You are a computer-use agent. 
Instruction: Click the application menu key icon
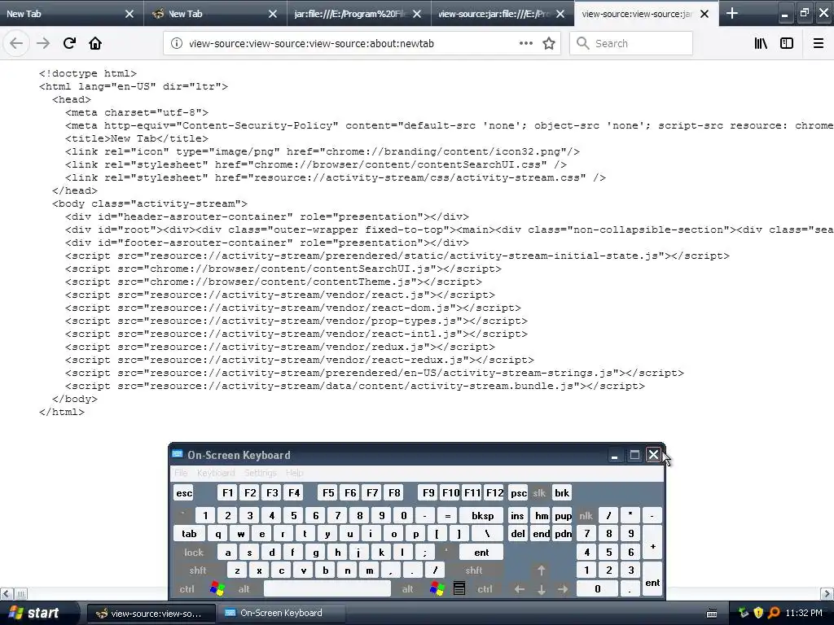point(459,589)
